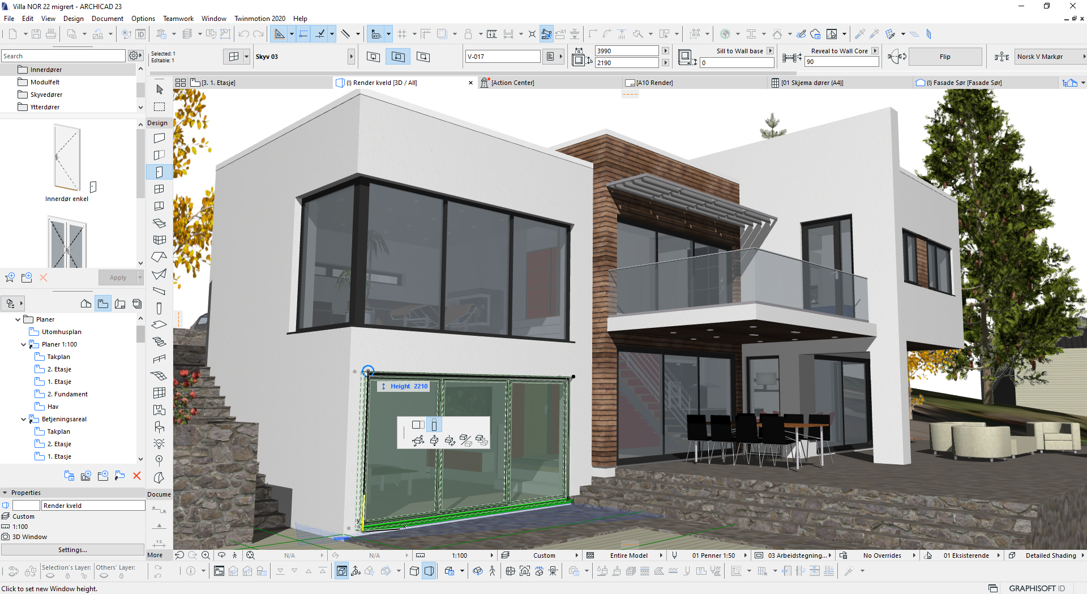The width and height of the screenshot is (1087, 594).
Task: Select the Stair tool in the toolbox
Action: pyautogui.click(x=160, y=341)
